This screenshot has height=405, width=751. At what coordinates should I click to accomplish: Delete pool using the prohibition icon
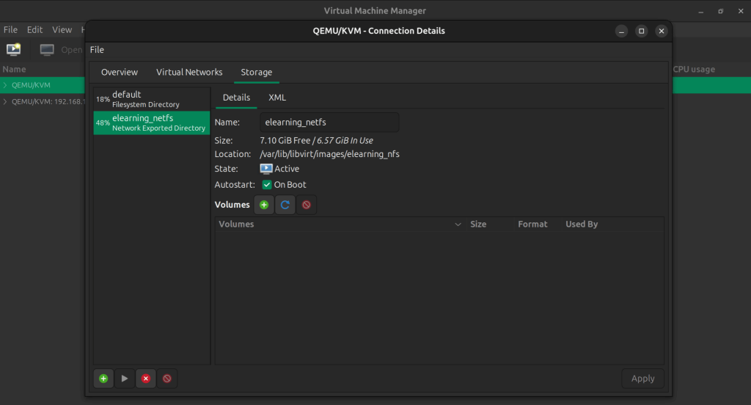(166, 379)
